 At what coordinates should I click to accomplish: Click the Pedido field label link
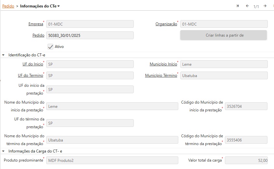coord(38,35)
